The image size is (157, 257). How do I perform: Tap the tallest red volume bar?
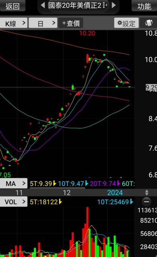pyautogui.click(x=88, y=232)
